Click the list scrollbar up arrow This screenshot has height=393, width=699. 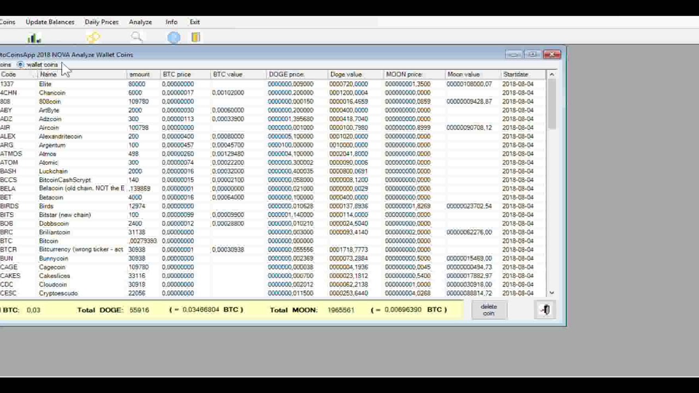(552, 74)
